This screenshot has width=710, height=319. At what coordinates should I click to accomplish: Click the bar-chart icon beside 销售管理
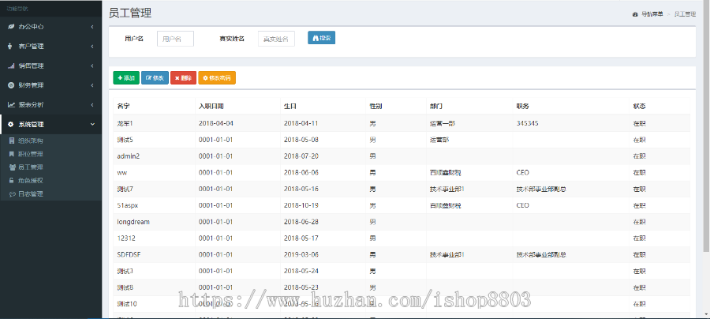tap(11, 66)
